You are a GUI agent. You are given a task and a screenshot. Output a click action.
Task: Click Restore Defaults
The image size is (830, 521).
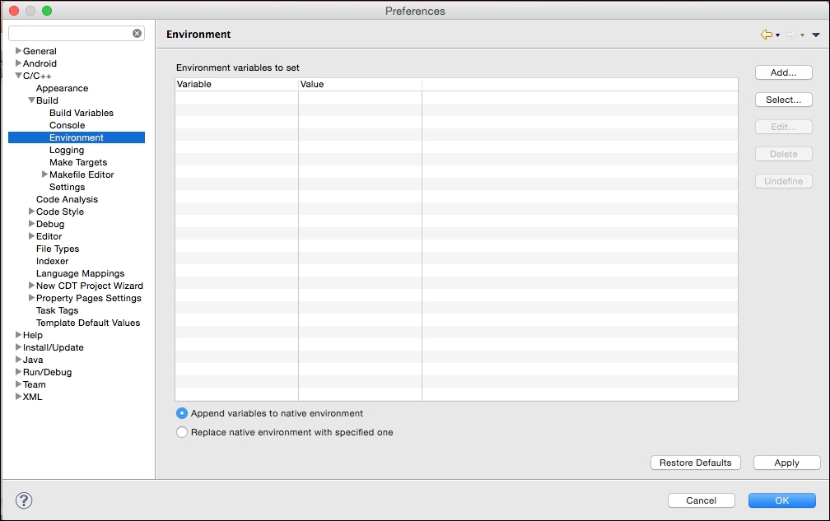[x=695, y=463]
